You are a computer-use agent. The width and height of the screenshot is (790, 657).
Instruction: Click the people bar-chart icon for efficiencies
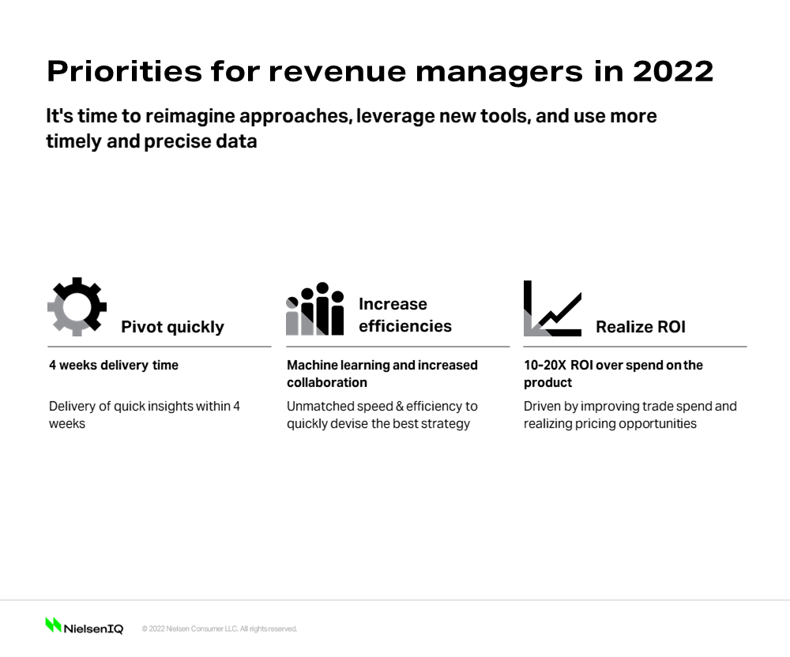point(315,309)
